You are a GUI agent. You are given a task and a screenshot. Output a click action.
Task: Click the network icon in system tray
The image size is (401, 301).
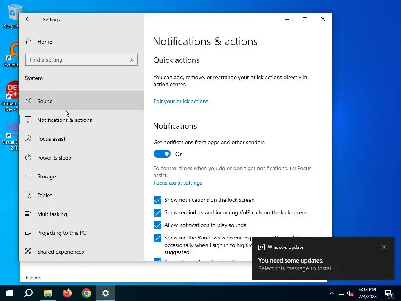[341, 293]
